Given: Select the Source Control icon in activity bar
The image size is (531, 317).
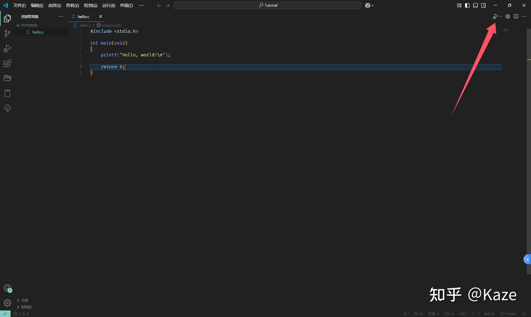Looking at the screenshot, I should 7,33.
